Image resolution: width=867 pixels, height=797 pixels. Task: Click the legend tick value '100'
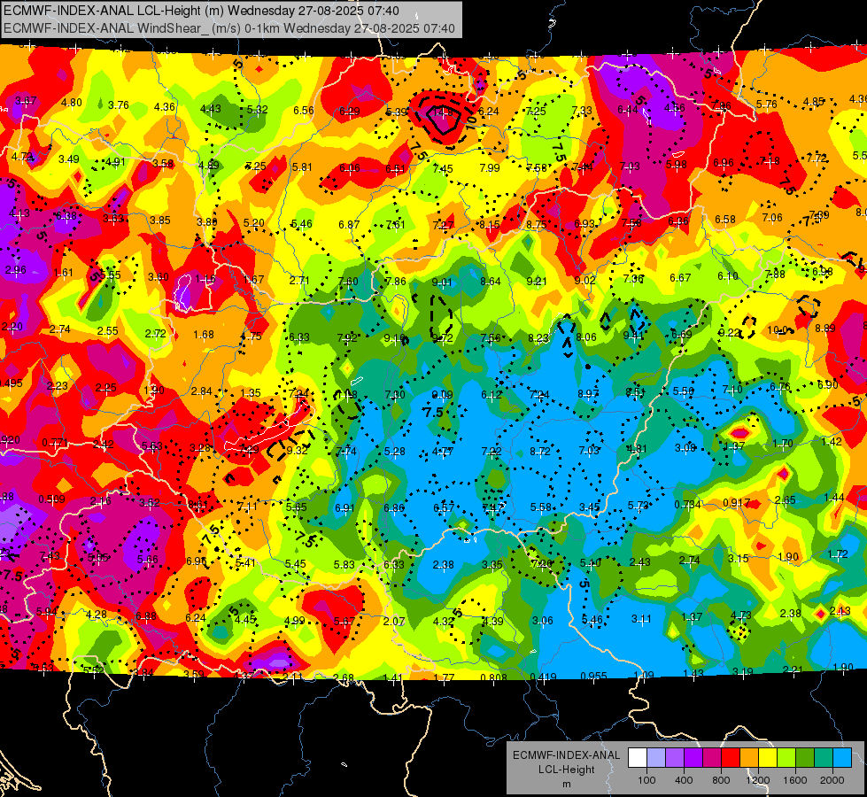646,780
